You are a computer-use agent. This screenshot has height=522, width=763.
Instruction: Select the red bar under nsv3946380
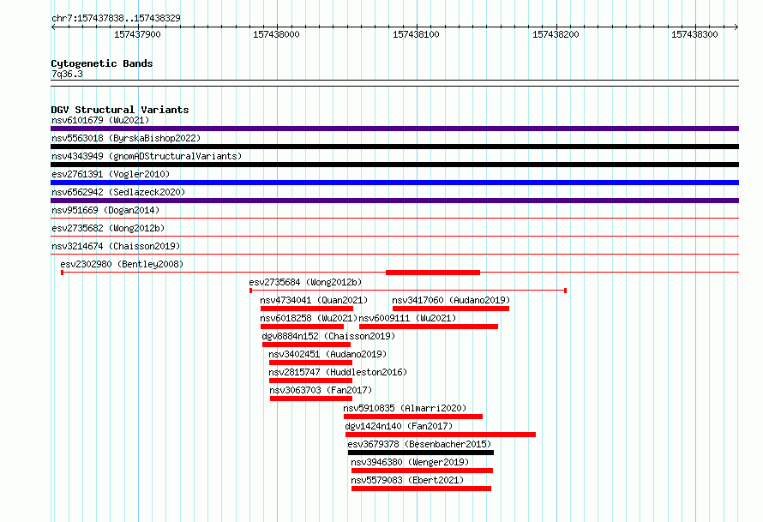(x=422, y=471)
